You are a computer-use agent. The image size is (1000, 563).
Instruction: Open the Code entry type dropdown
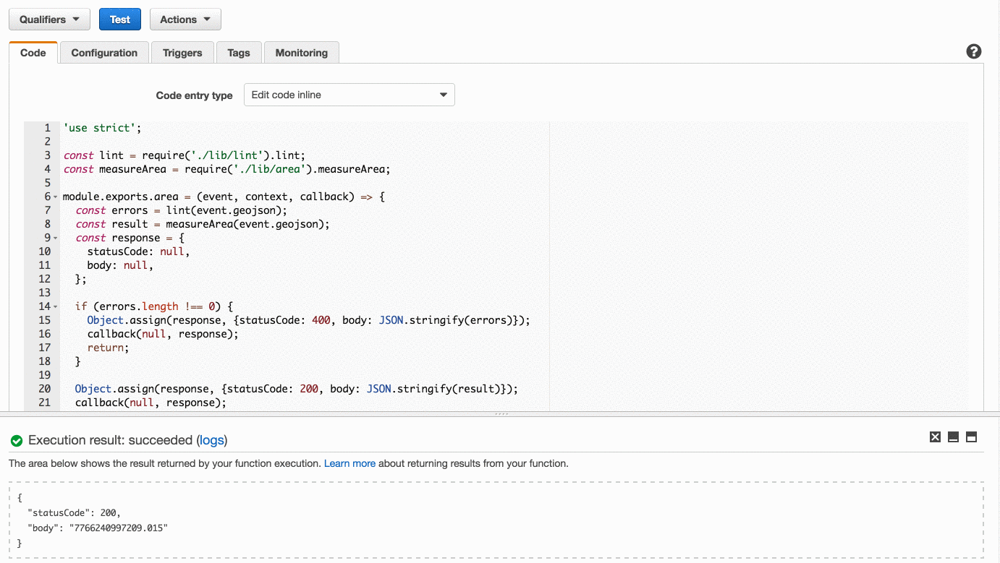(x=349, y=95)
